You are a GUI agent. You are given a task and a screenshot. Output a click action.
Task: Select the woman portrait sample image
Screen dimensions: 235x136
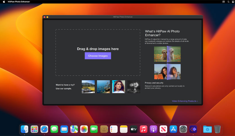[x=119, y=87]
